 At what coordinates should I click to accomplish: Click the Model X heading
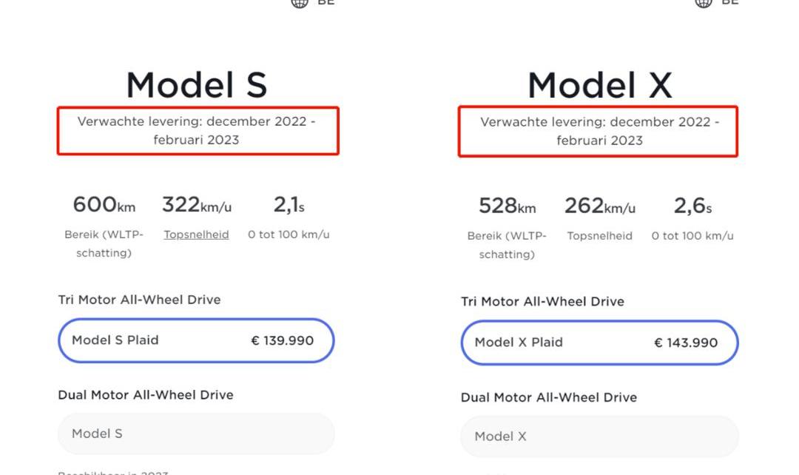pos(599,85)
